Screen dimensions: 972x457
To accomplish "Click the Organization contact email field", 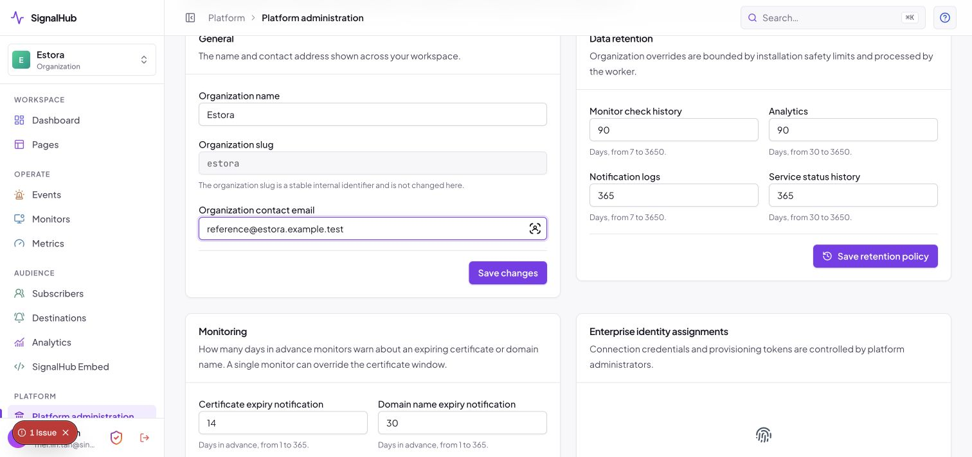I will pyautogui.click(x=373, y=229).
